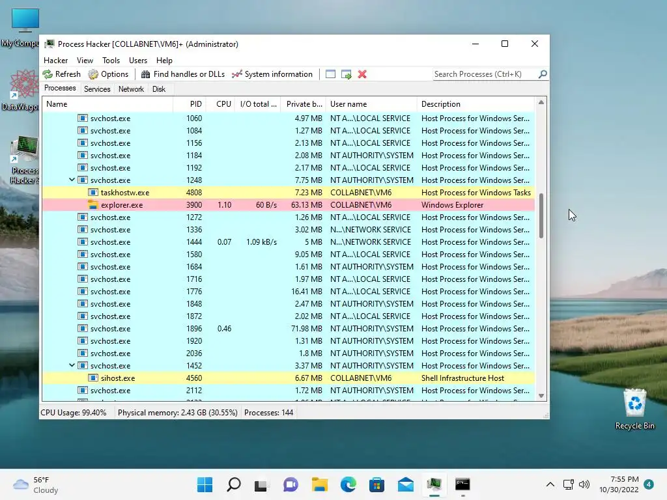Screen dimensions: 667x500
Task: Select the Processes tab
Action: pyautogui.click(x=60, y=88)
